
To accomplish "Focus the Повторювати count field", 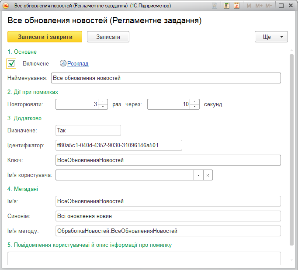I will (77, 104).
